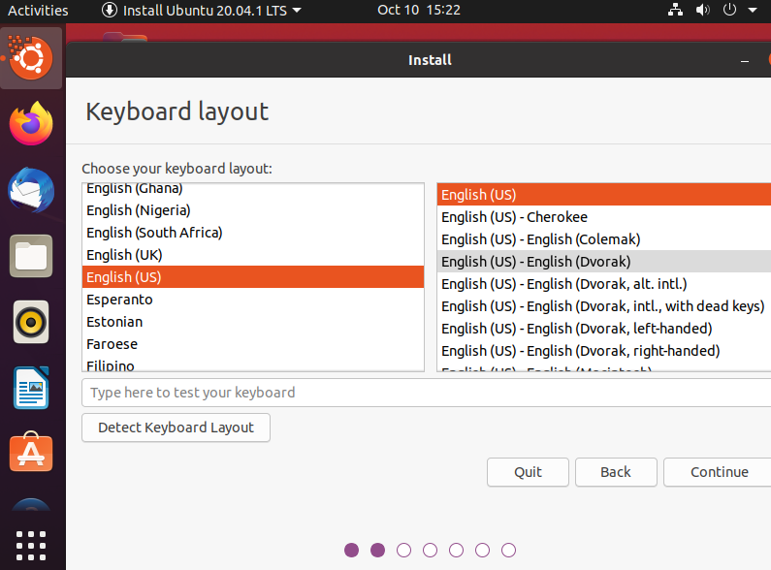The height and width of the screenshot is (570, 771).
Task: Click Detect Keyboard Layout
Action: pyautogui.click(x=176, y=427)
